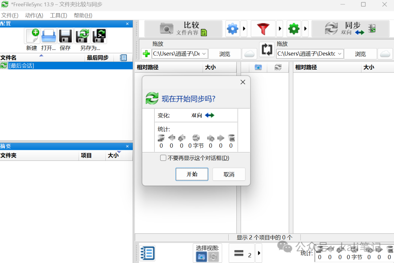Open the 工具(T) menu
The image size is (394, 263).
[x=58, y=15]
